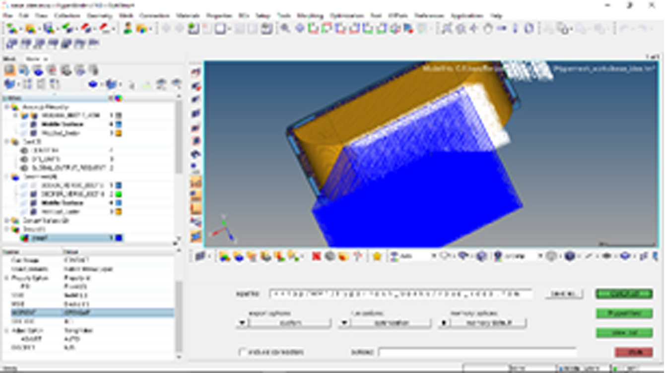Screen dimensions: 665x373
Task: Open the memory options dropdown arrow
Action: click(x=444, y=323)
